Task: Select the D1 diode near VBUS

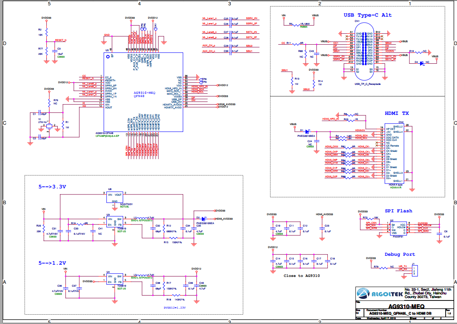Action: coord(307,132)
